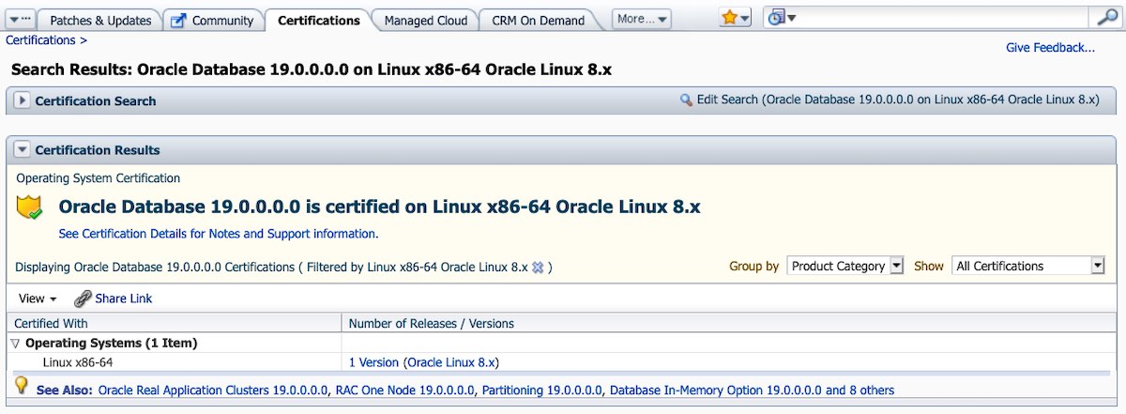Open the Certification Details link
1126x414 pixels.
[x=218, y=234]
